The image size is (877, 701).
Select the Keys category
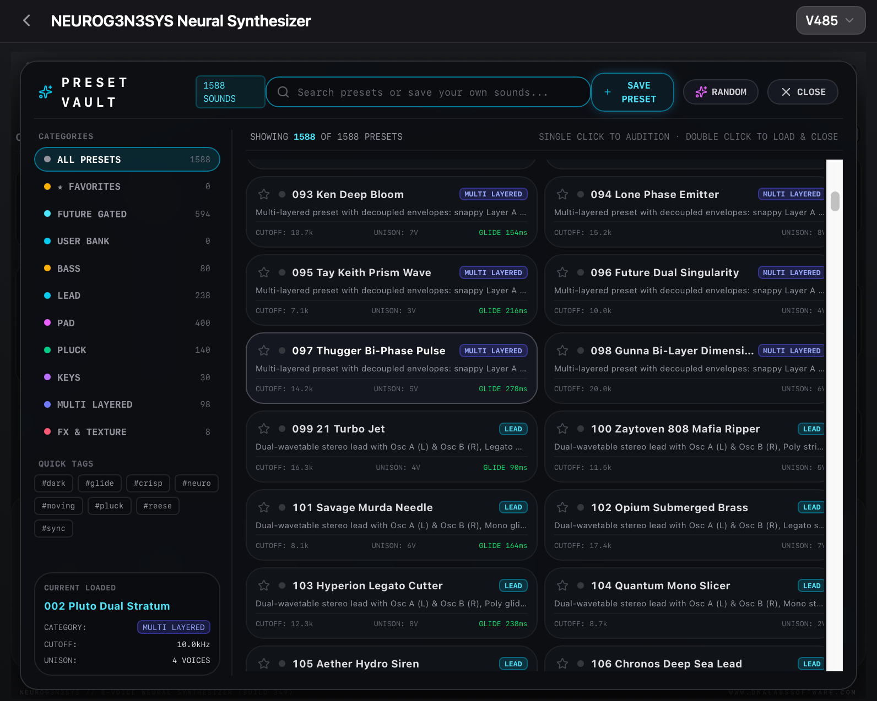(127, 377)
